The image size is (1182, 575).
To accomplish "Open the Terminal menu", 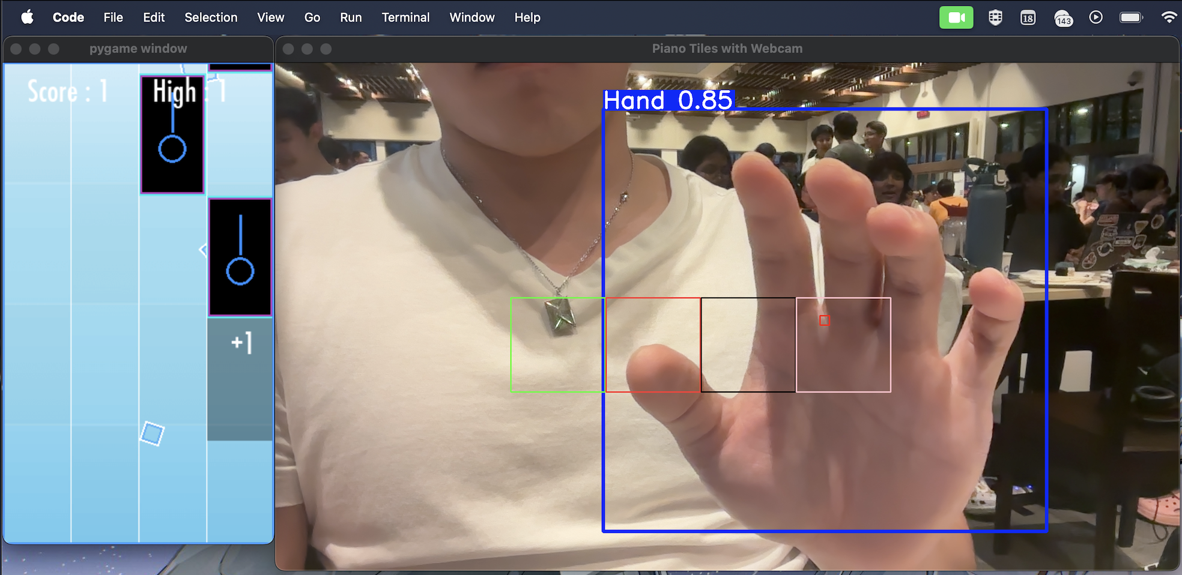I will tap(406, 17).
